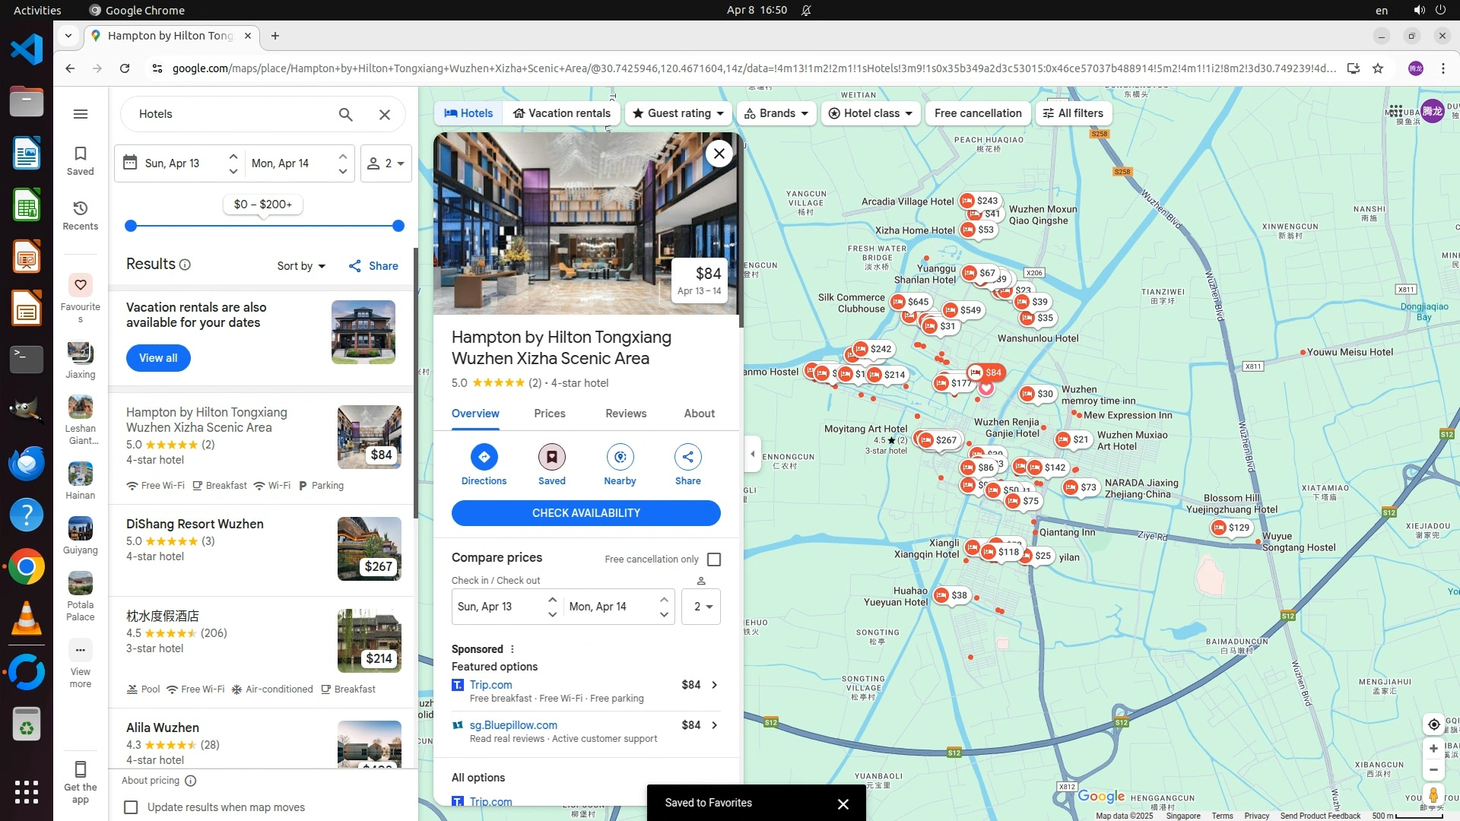Viewport: 1460px width, 821px height.
Task: Tick the Free cancellation only checkbox
Action: tap(713, 559)
